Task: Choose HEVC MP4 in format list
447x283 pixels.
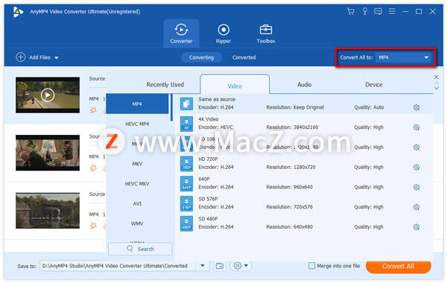Action: click(137, 124)
